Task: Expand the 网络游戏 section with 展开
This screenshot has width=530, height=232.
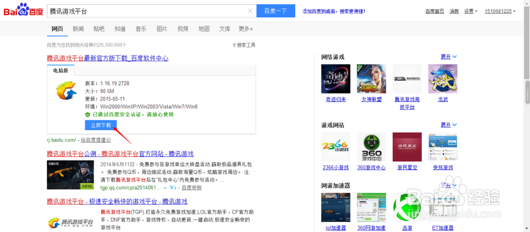Action: pyautogui.click(x=449, y=57)
